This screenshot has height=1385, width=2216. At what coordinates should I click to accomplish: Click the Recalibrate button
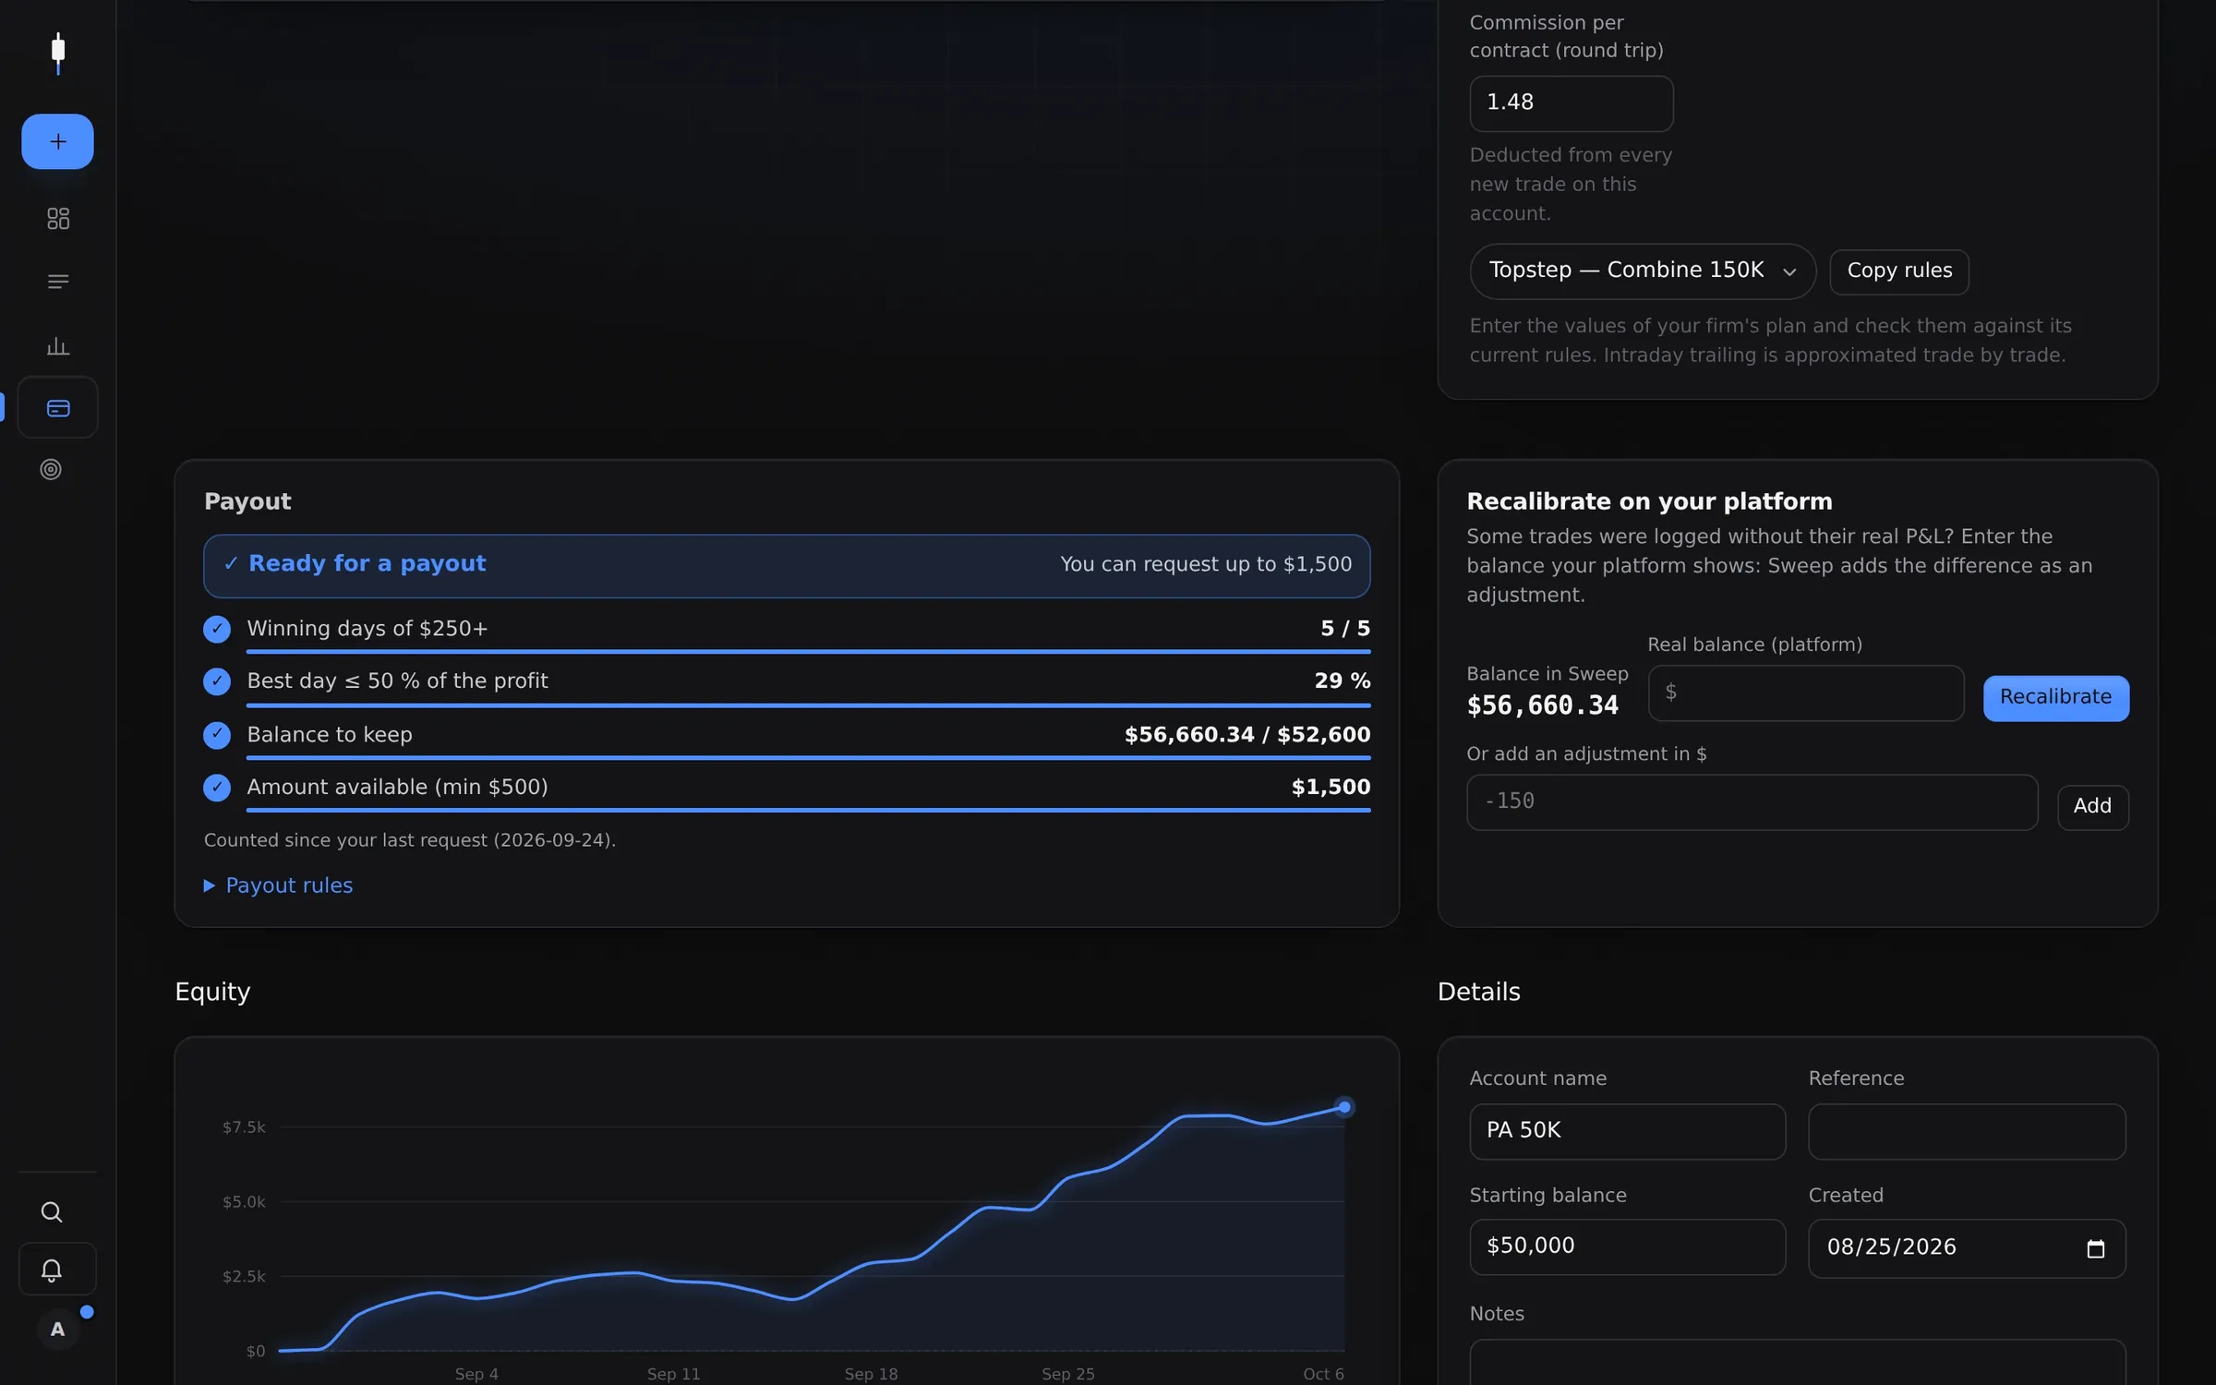pyautogui.click(x=2055, y=698)
